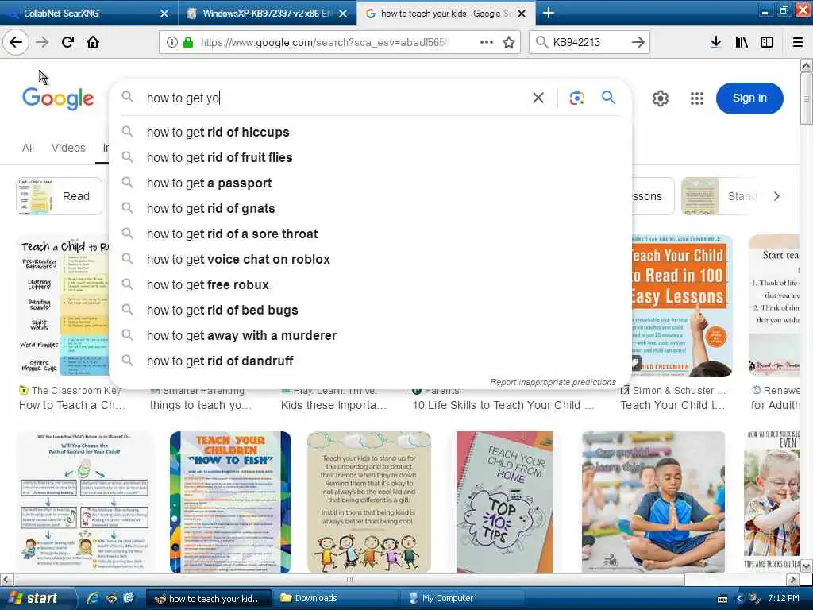Screen dimensions: 813x610
Task: Open a new browser tab
Action: coord(548,13)
